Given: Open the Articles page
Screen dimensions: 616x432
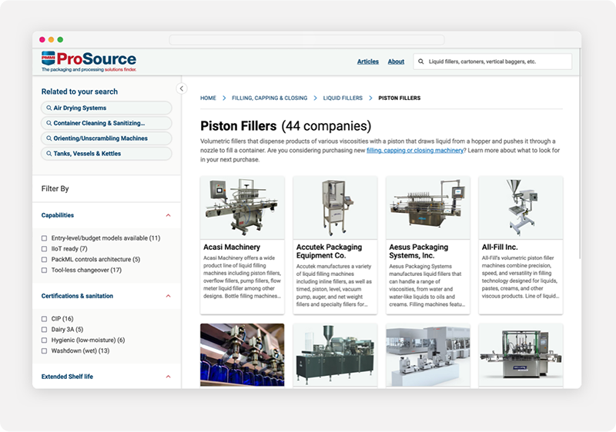Looking at the screenshot, I should pos(368,61).
